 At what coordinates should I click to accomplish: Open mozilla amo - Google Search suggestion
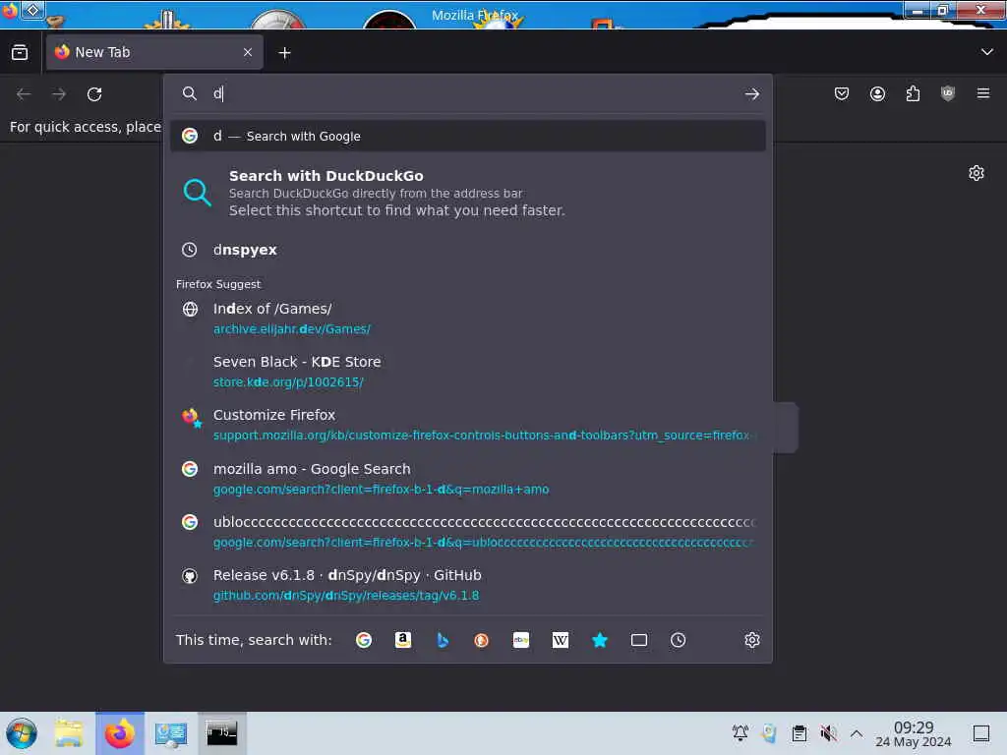click(x=467, y=479)
